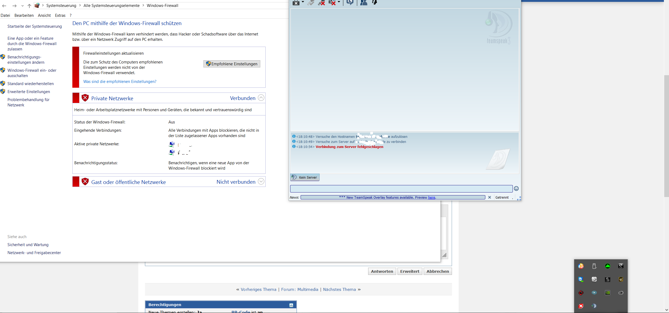Select the Kein Server tab
The width and height of the screenshot is (669, 313).
(x=305, y=177)
